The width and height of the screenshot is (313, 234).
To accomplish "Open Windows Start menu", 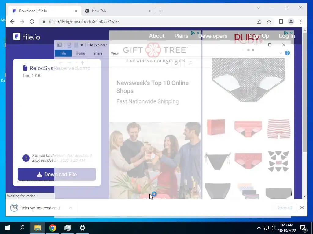I will pyautogui.click(x=7, y=228).
